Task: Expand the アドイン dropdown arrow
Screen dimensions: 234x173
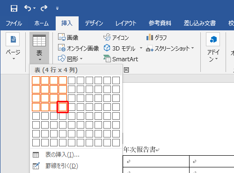Action: 217,59
